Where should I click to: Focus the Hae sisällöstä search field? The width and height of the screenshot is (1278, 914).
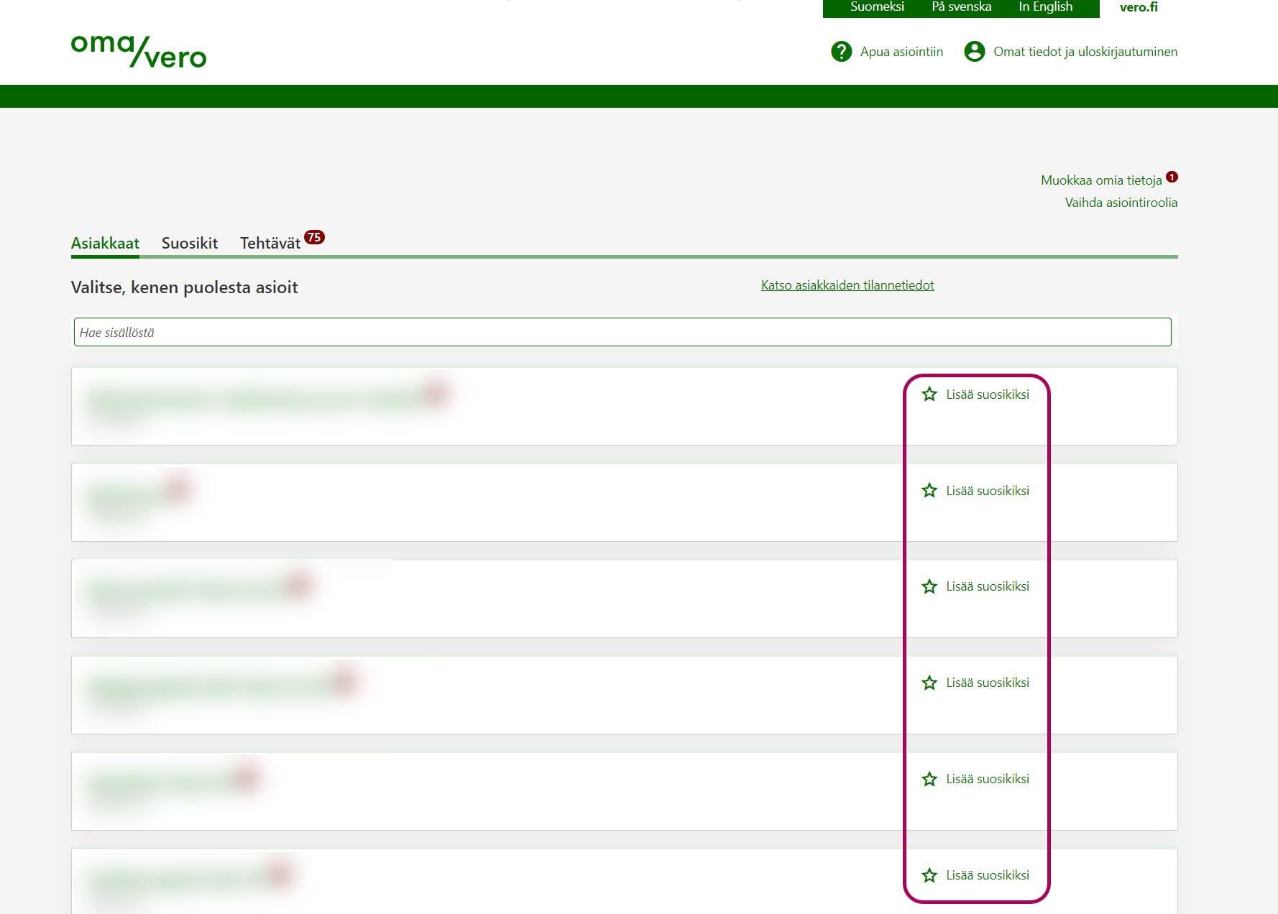pos(622,332)
